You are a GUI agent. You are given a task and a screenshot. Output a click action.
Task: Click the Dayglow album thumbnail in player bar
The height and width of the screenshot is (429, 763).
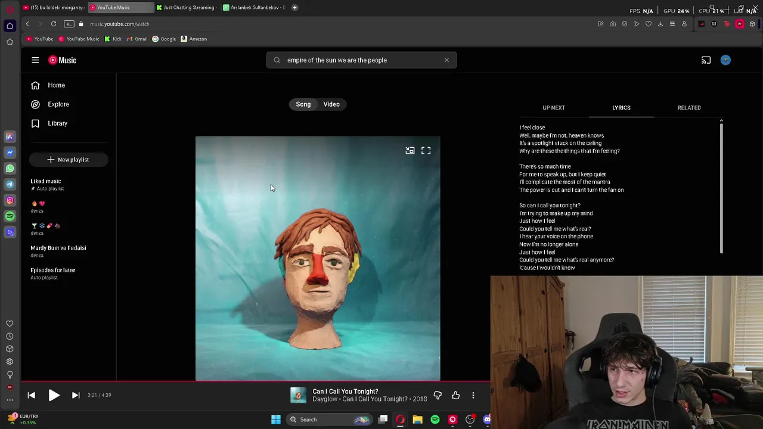coord(299,395)
